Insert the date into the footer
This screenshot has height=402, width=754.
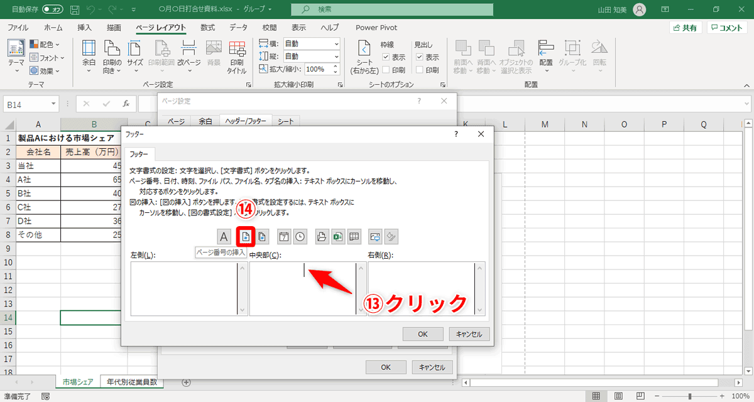click(283, 236)
